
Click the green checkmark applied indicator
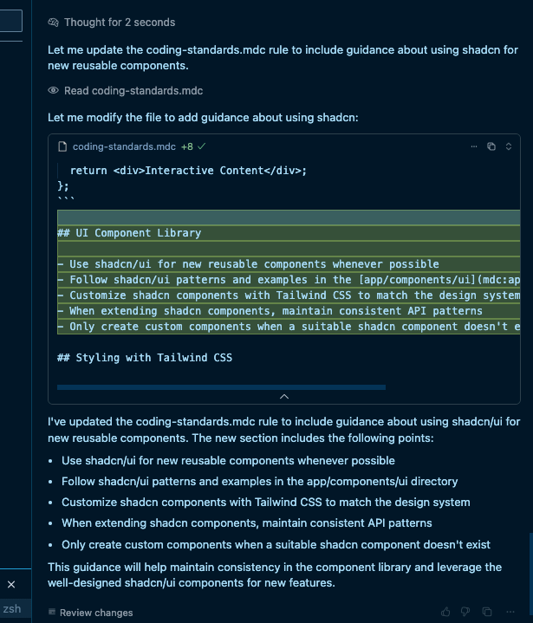point(202,146)
